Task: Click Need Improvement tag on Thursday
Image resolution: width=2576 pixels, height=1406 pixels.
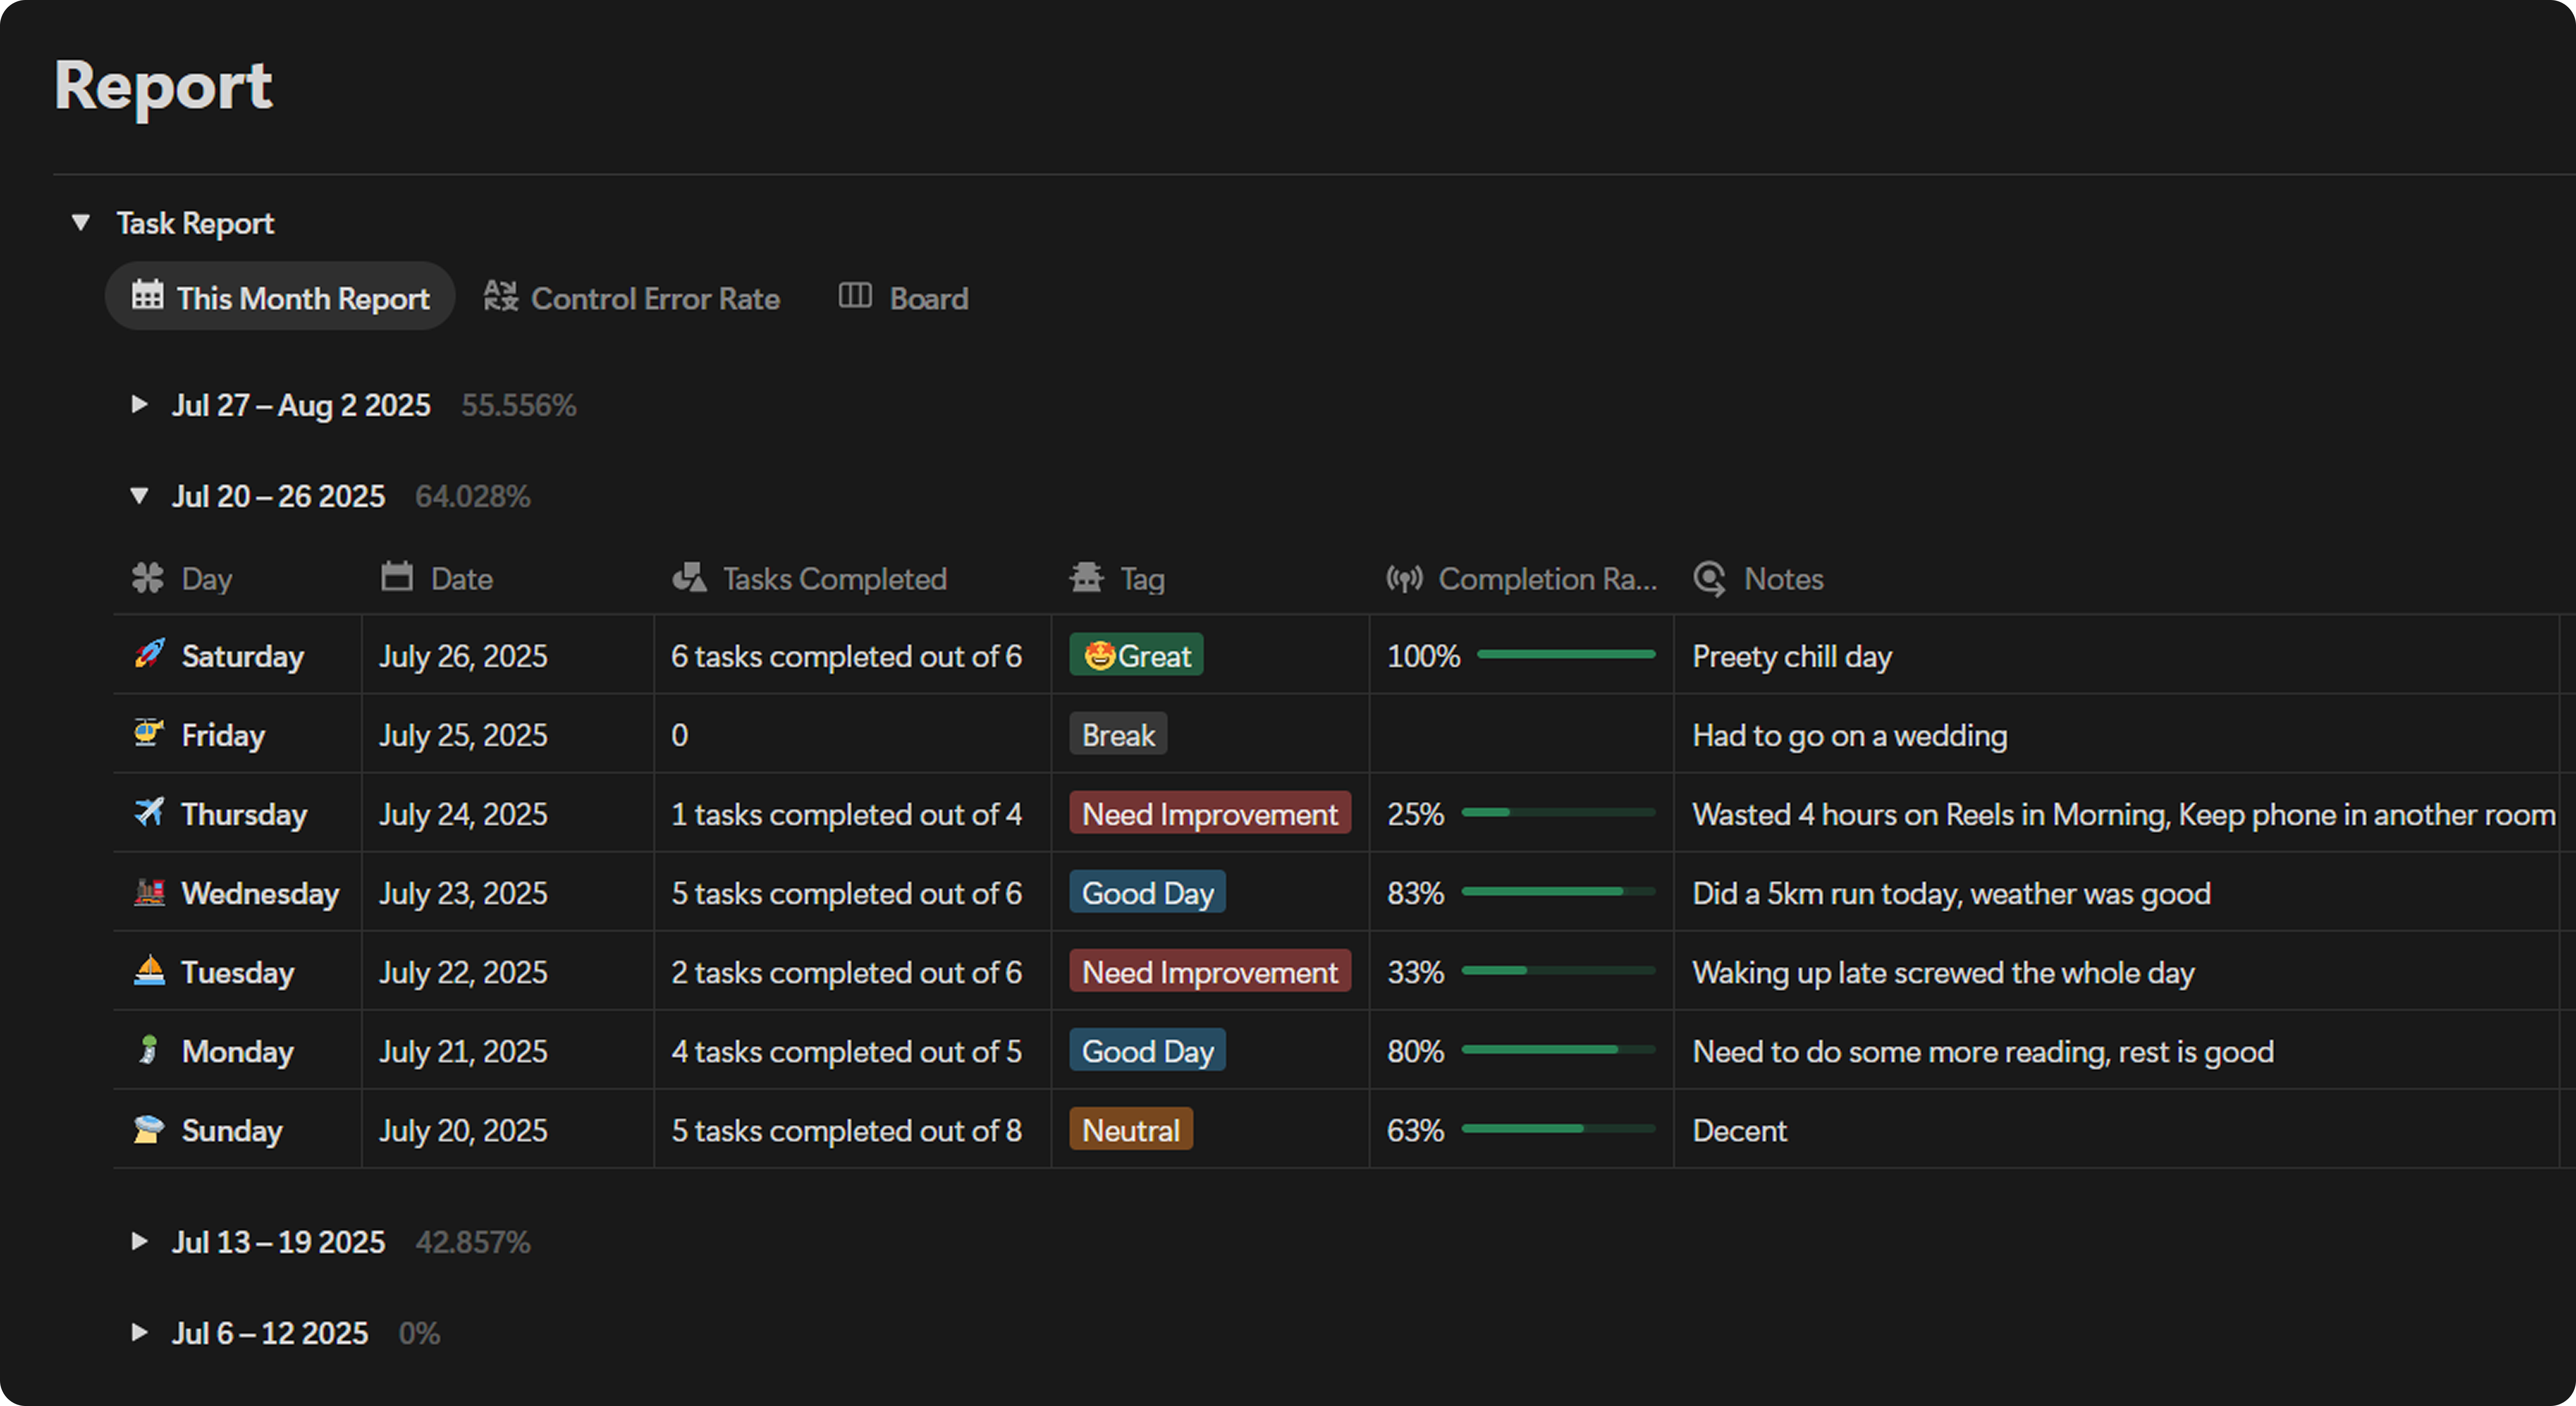Action: [1210, 813]
